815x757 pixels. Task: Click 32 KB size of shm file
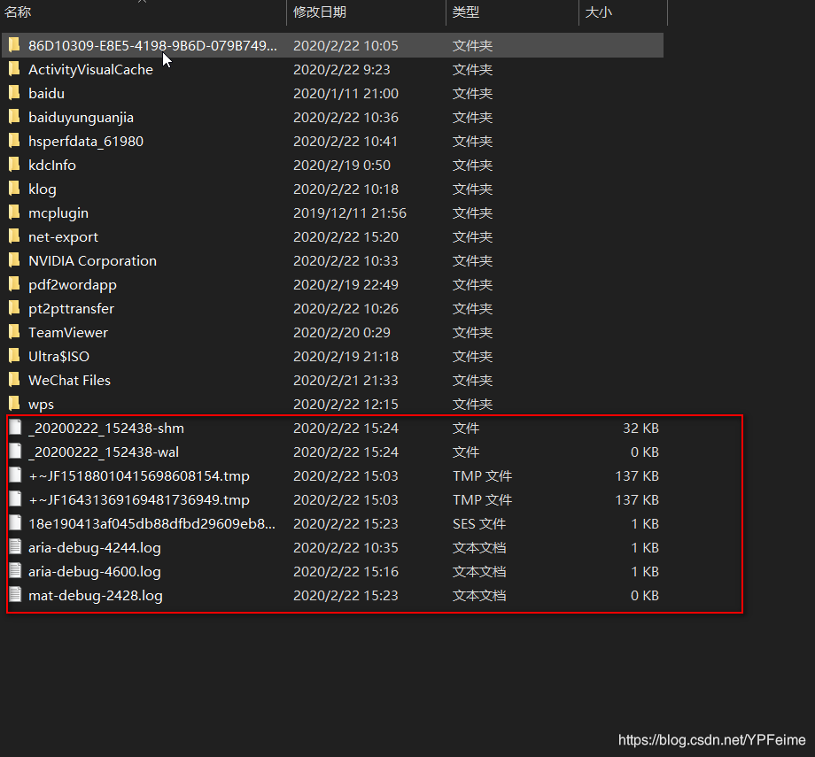coord(640,429)
